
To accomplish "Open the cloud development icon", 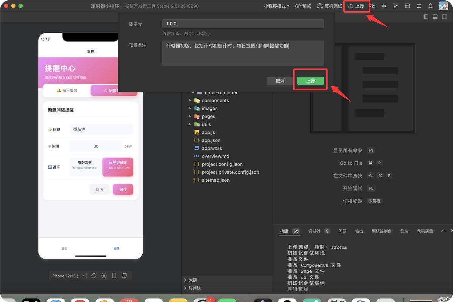I will click(x=373, y=6).
